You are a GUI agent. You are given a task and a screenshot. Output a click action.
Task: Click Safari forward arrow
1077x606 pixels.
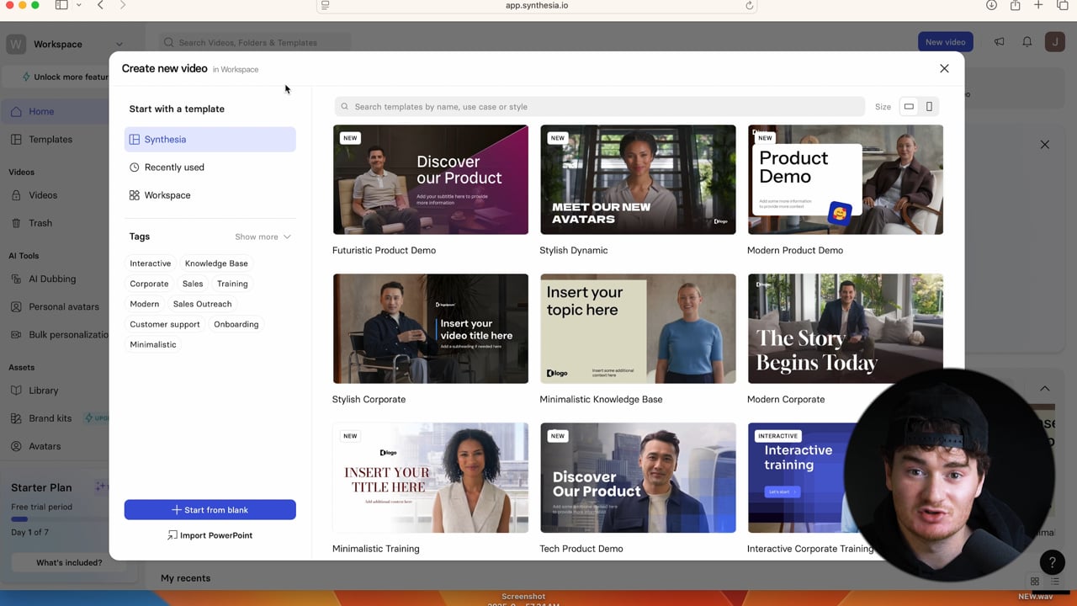click(x=122, y=5)
